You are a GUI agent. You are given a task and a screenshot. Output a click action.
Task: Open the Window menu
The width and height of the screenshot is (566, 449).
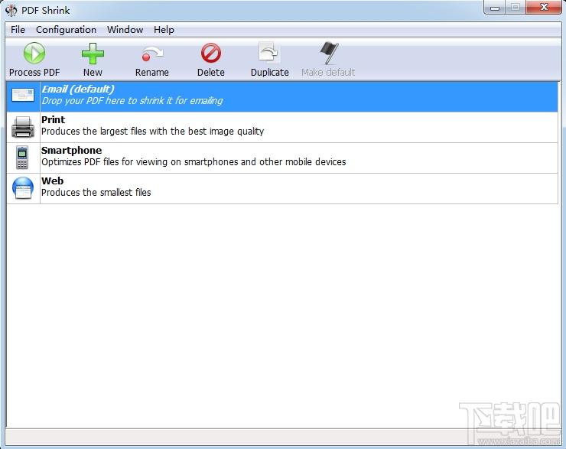[125, 30]
